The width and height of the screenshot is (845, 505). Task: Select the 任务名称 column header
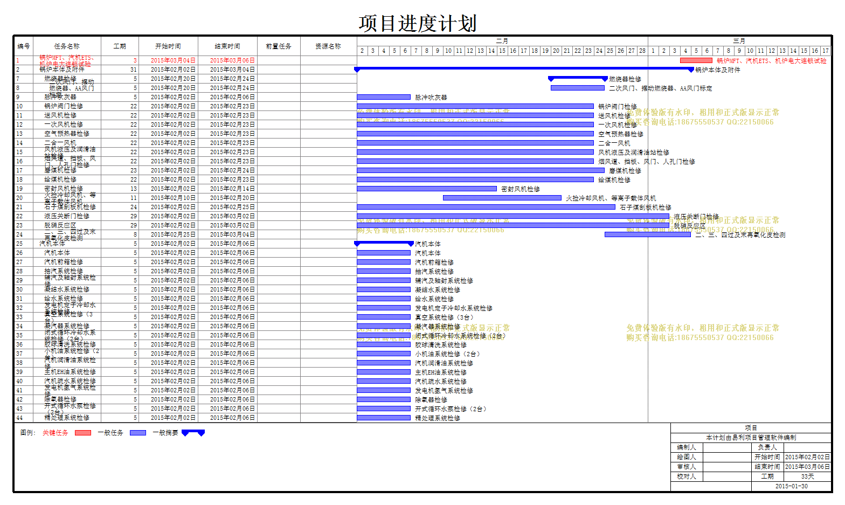click(x=67, y=46)
